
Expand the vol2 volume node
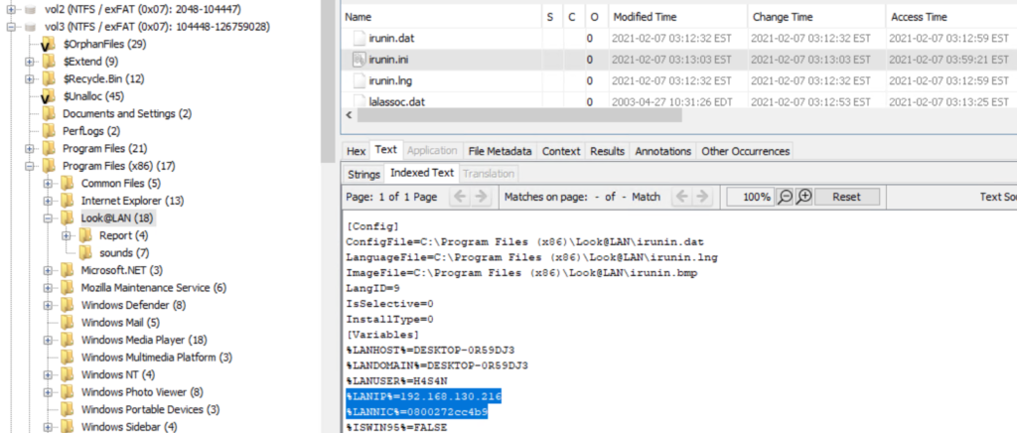click(10, 9)
